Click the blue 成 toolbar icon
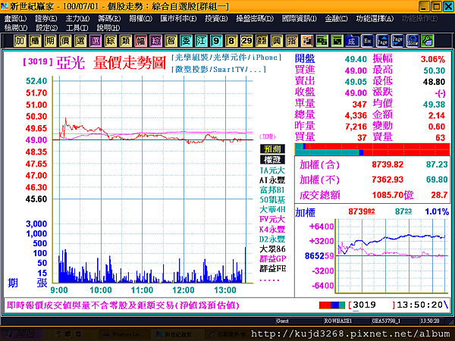455x341 pixels. pyautogui.click(x=352, y=41)
